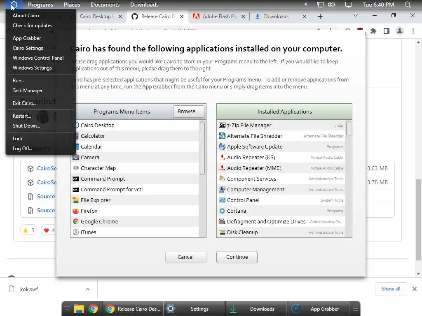Open the Chrome profile avatar
Viewport: 422px width, 316px height.
[x=400, y=31]
